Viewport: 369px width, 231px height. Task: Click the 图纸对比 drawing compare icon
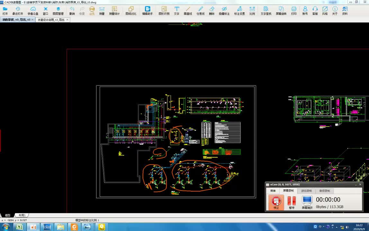[131, 11]
